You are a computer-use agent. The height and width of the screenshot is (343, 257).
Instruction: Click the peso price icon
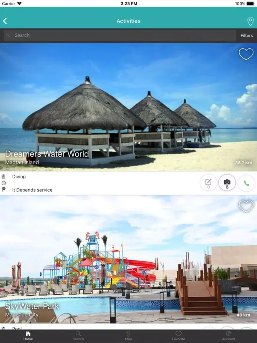tap(4, 190)
